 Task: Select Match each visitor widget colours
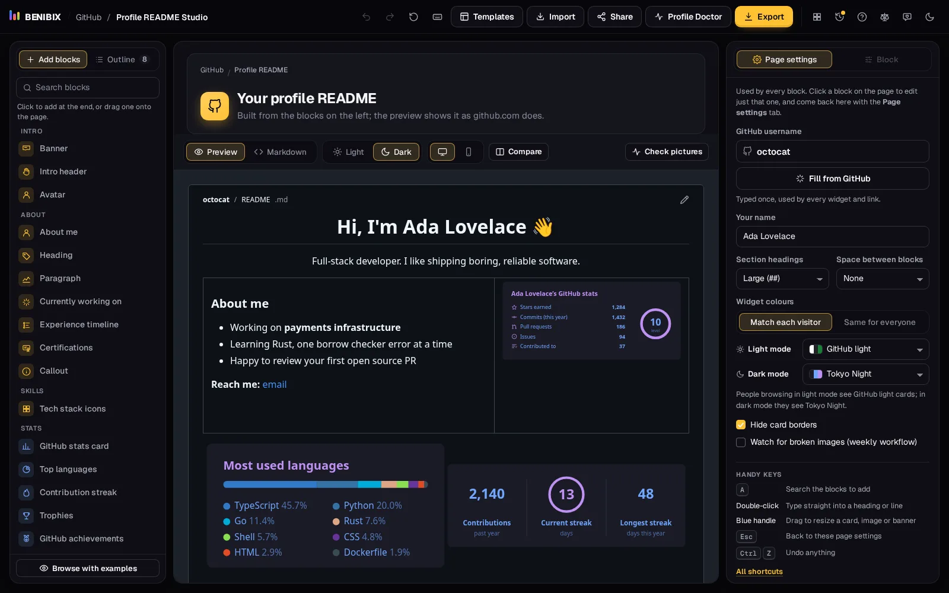785,322
